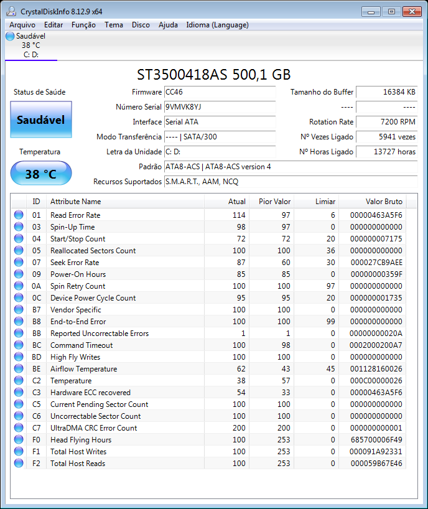
Task: Click status orb for Spin-Up Time
Action: click(x=19, y=226)
